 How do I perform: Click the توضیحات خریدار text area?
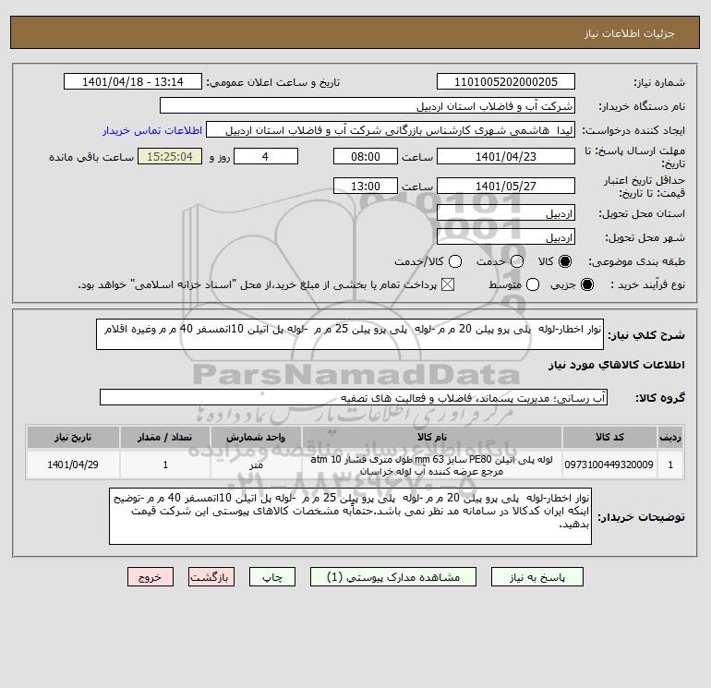[350, 516]
